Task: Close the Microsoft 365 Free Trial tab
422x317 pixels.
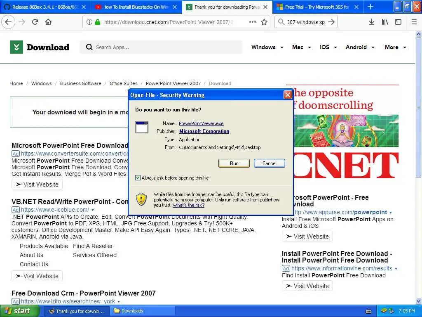Action: click(x=356, y=7)
